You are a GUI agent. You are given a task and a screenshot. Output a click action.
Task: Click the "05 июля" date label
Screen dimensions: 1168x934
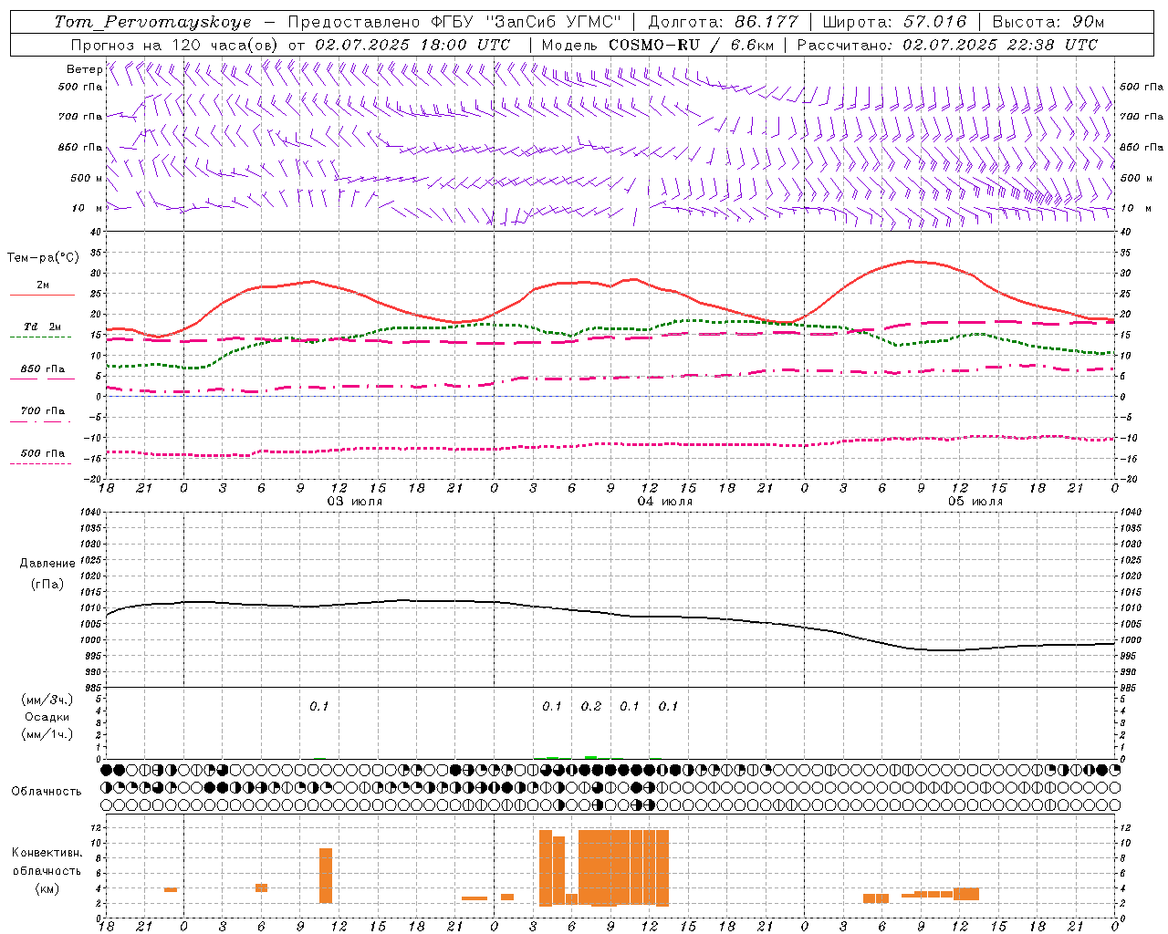tap(975, 502)
